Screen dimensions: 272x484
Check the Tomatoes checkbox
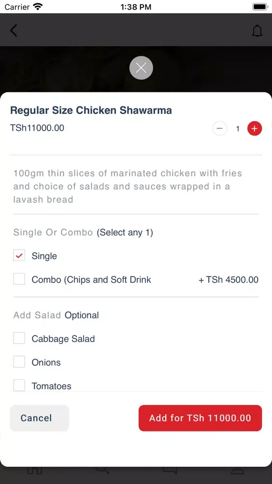click(19, 386)
